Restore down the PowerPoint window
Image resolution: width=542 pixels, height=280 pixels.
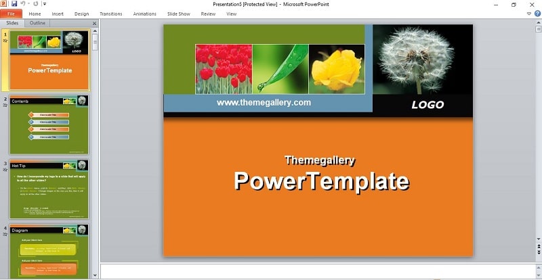[514, 5]
